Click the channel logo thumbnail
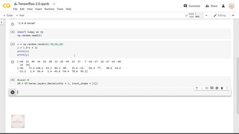This screenshot has width=239, height=134. click(x=18, y=121)
